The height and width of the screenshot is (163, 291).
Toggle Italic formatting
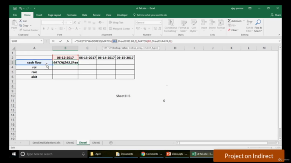pos(48,29)
